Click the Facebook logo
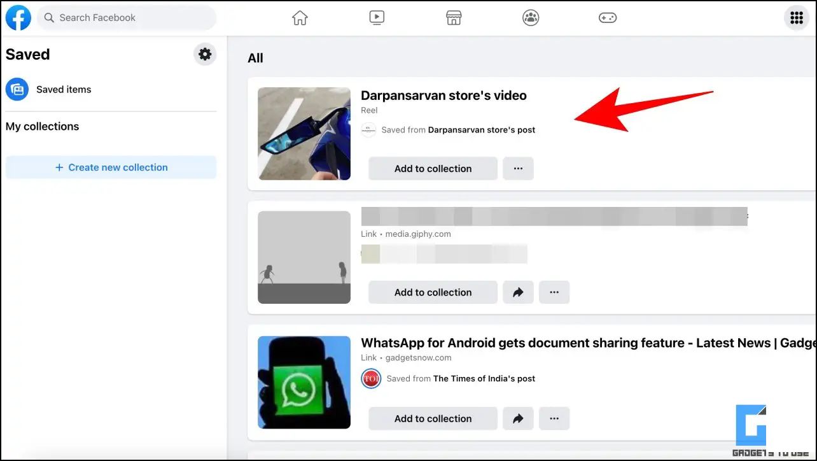The width and height of the screenshot is (817, 461). (18, 18)
